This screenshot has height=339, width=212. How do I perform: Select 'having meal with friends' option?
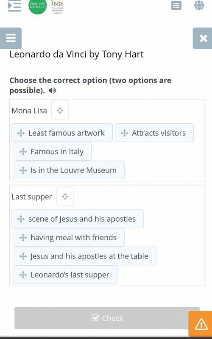[x=69, y=237]
